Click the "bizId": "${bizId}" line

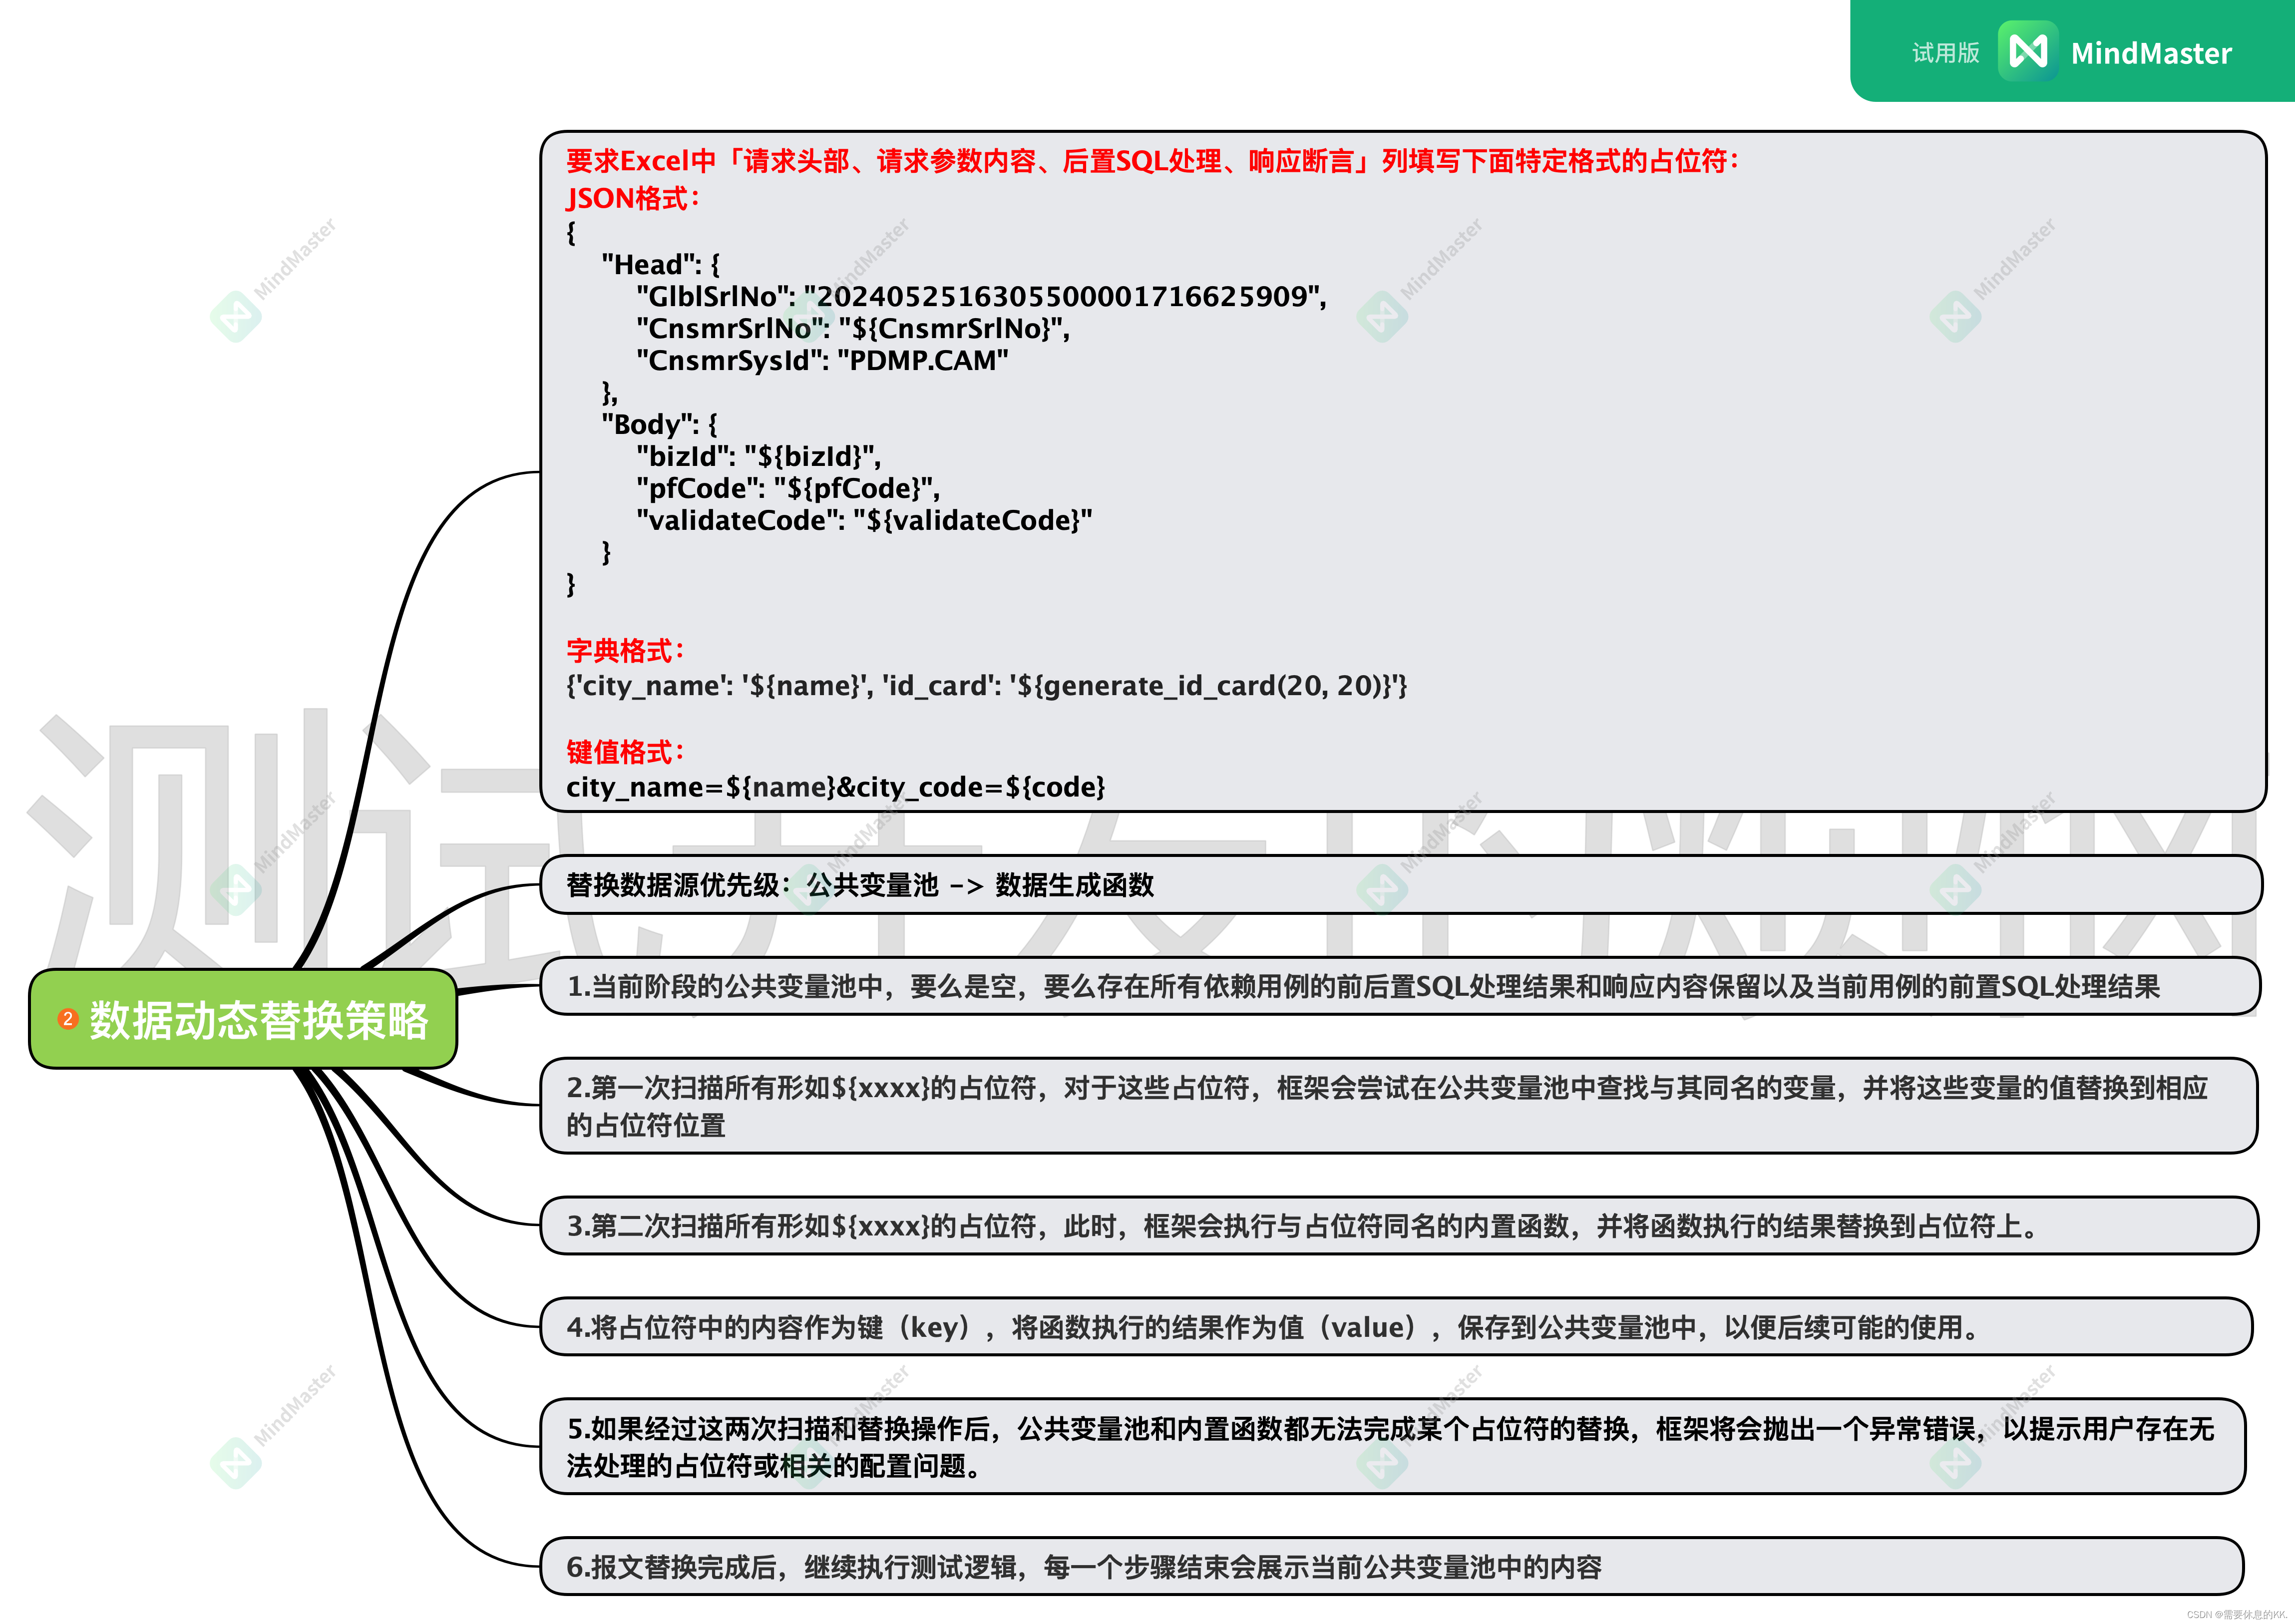759,456
